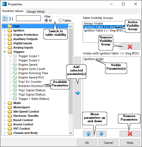Screen dimensions: 142x147
Task: Click the blue add selected parameters arrow
Action: 78,93
